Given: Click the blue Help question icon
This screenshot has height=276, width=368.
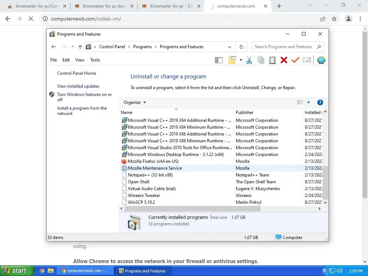Looking at the screenshot, I should (x=320, y=102).
